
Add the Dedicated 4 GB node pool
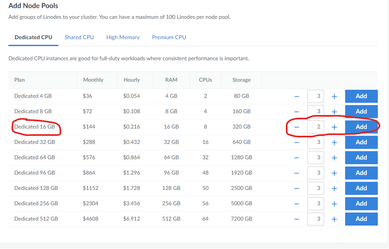point(361,96)
